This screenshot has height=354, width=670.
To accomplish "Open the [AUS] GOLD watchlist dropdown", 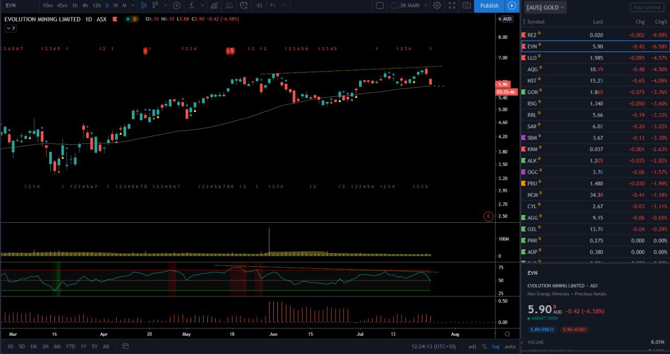I will click(x=546, y=7).
